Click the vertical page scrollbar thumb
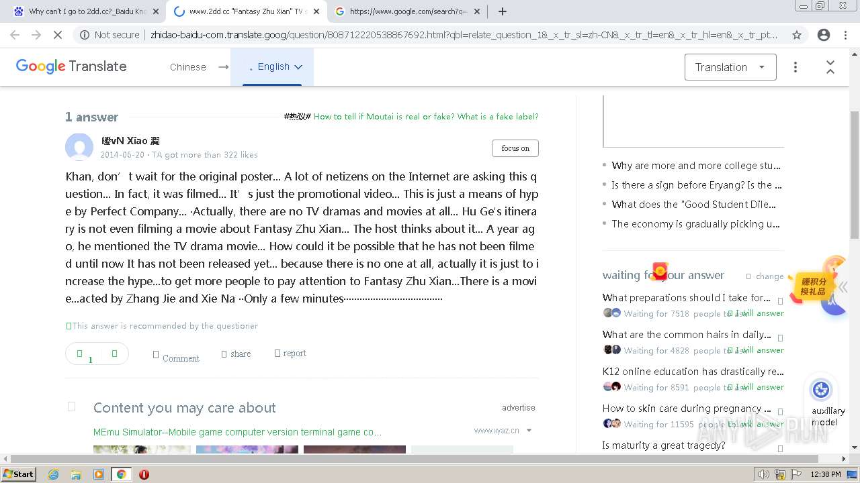 click(855, 174)
